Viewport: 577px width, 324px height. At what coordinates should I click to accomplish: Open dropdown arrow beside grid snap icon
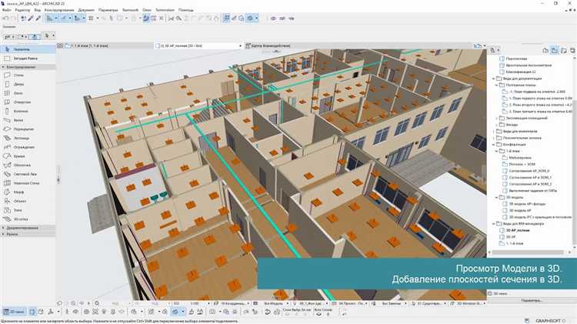(x=98, y=18)
